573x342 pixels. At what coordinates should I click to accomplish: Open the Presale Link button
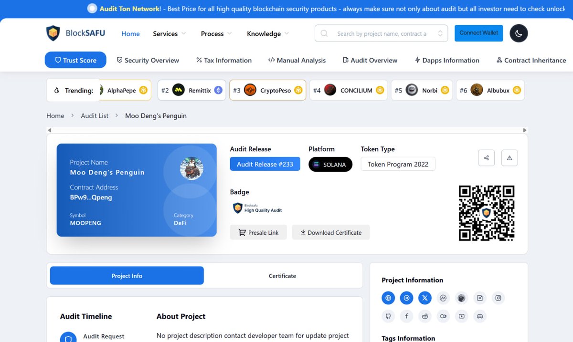[258, 232]
